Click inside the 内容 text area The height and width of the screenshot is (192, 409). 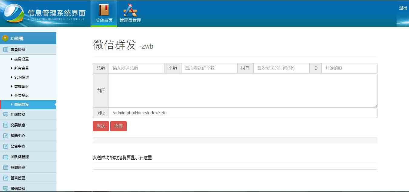(243, 90)
